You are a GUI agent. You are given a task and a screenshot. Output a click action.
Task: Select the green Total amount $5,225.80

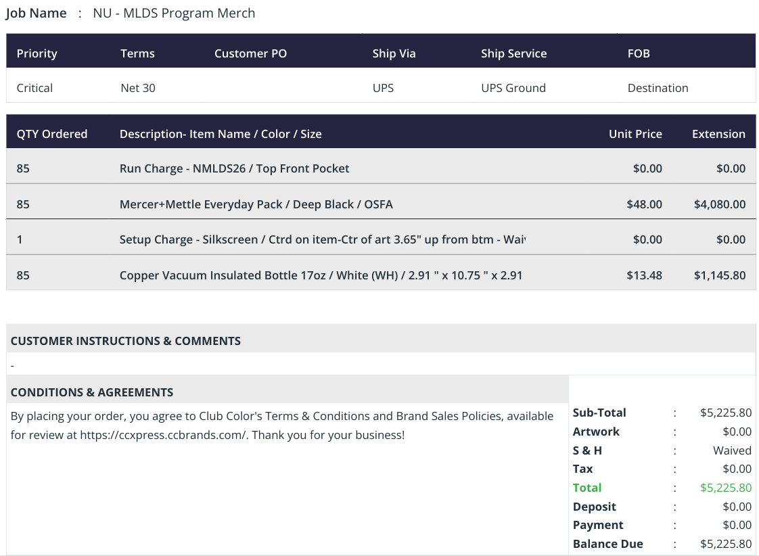tap(726, 488)
